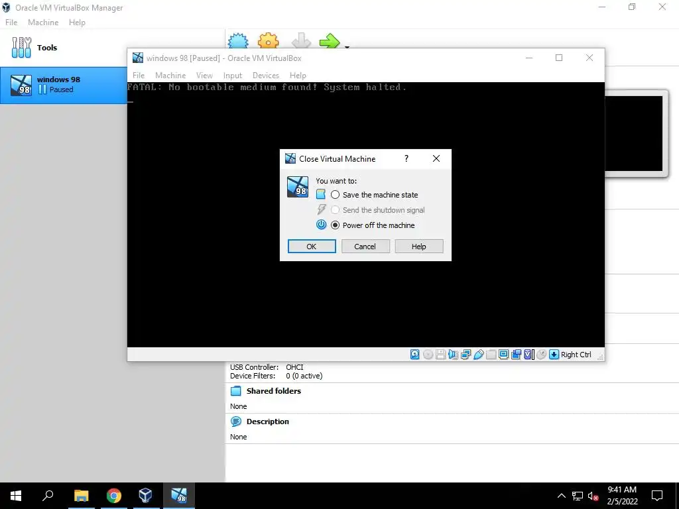679x509 pixels.
Task: Switch to the VirtualBox Manager cube taskbar icon
Action: coord(145,496)
